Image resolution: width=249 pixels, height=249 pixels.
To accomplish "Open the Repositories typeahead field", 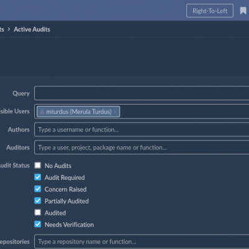I will (142, 242).
